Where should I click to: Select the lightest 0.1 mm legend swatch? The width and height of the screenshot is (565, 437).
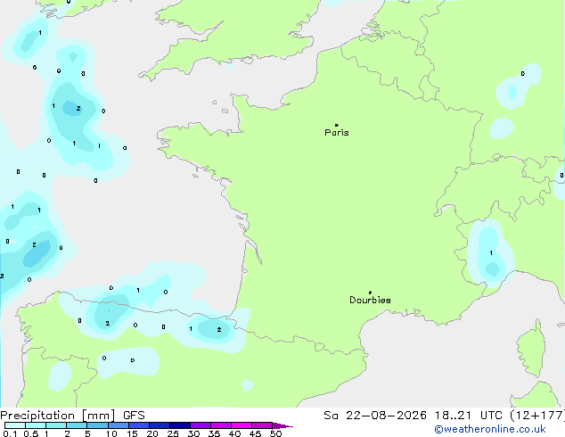coord(15,425)
